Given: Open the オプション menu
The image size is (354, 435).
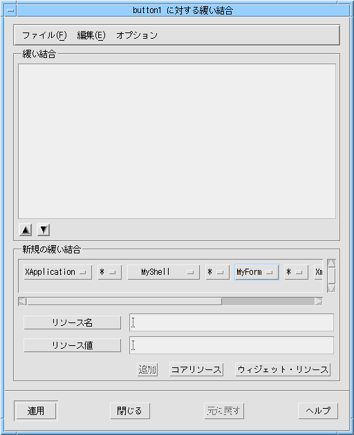Looking at the screenshot, I should pos(137,35).
